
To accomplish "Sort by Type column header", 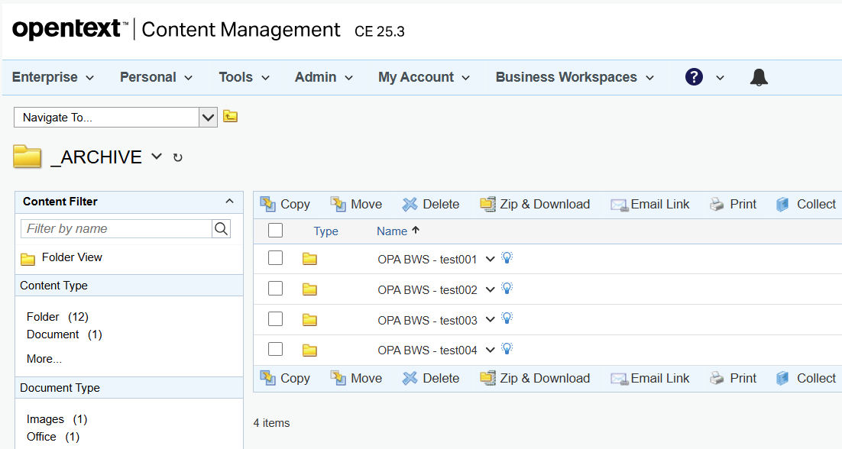I will (x=326, y=231).
